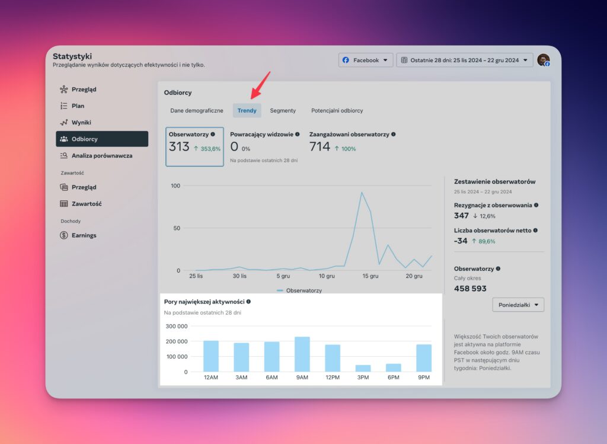
Task: Click info icon next to Powracający widzowie
Action: click(x=297, y=135)
